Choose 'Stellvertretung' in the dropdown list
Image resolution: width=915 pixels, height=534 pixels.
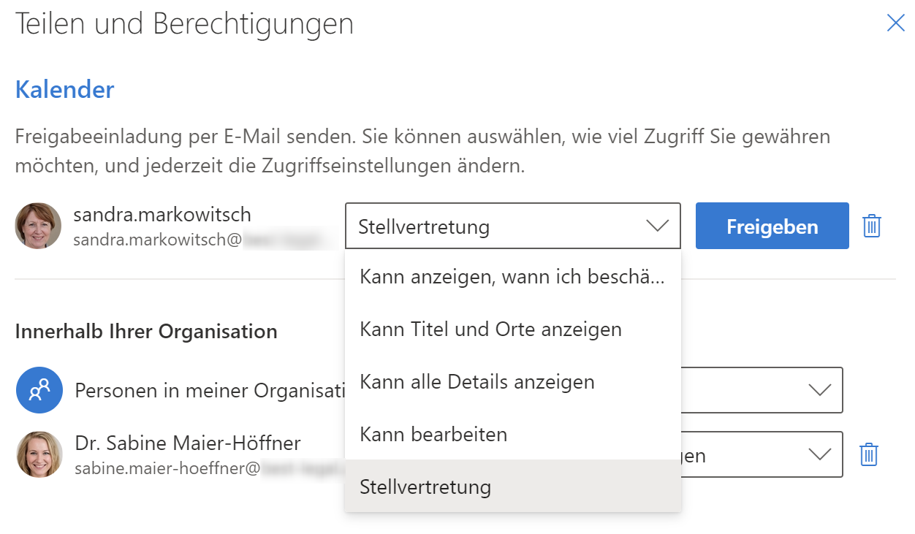pos(512,487)
